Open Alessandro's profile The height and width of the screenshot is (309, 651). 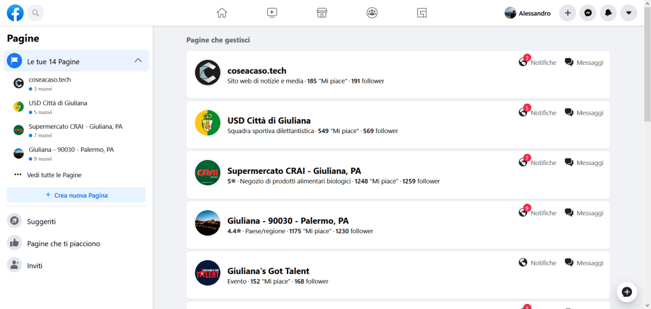pyautogui.click(x=528, y=13)
